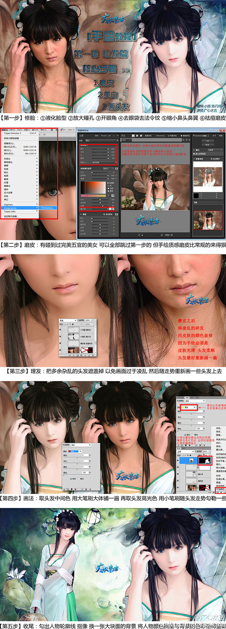The width and height of the screenshot is (226, 629).
Task: Open opacity dropdown arrow showing 100%
Action: tap(92, 320)
